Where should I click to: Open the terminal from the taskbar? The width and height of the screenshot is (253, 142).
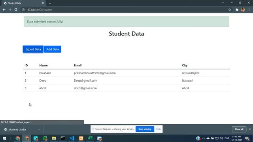[x=63, y=138]
